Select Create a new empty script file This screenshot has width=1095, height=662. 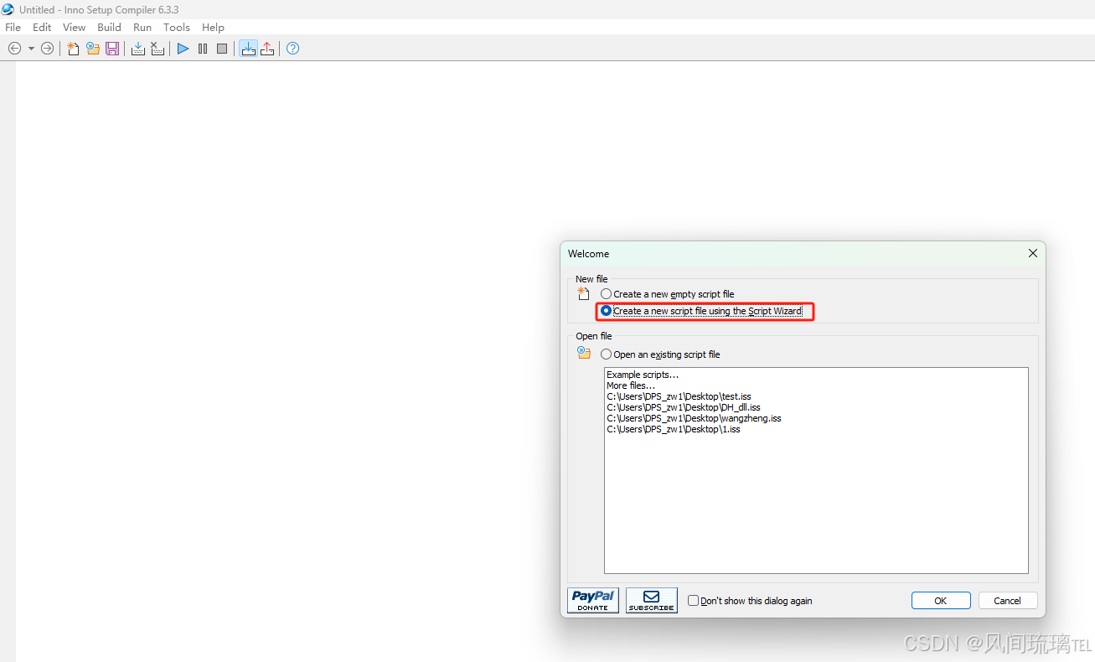(668, 294)
